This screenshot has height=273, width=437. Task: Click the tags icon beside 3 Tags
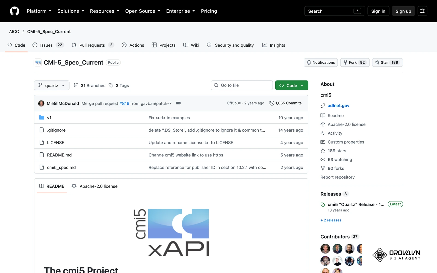[111, 85]
